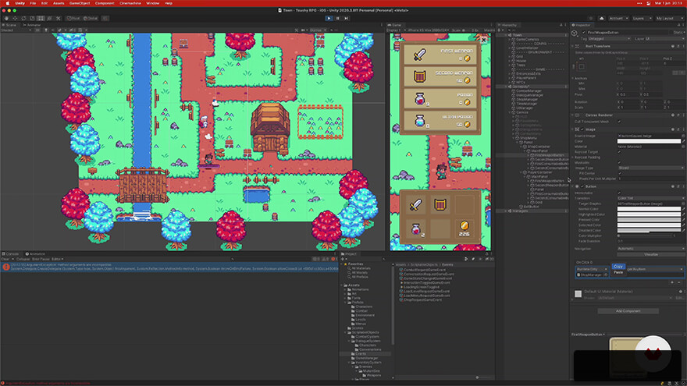Open the Account dropdown

pyautogui.click(x=618, y=17)
